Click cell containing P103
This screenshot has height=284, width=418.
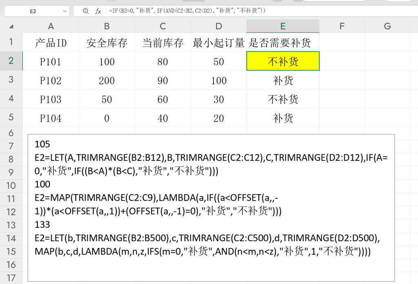click(51, 99)
